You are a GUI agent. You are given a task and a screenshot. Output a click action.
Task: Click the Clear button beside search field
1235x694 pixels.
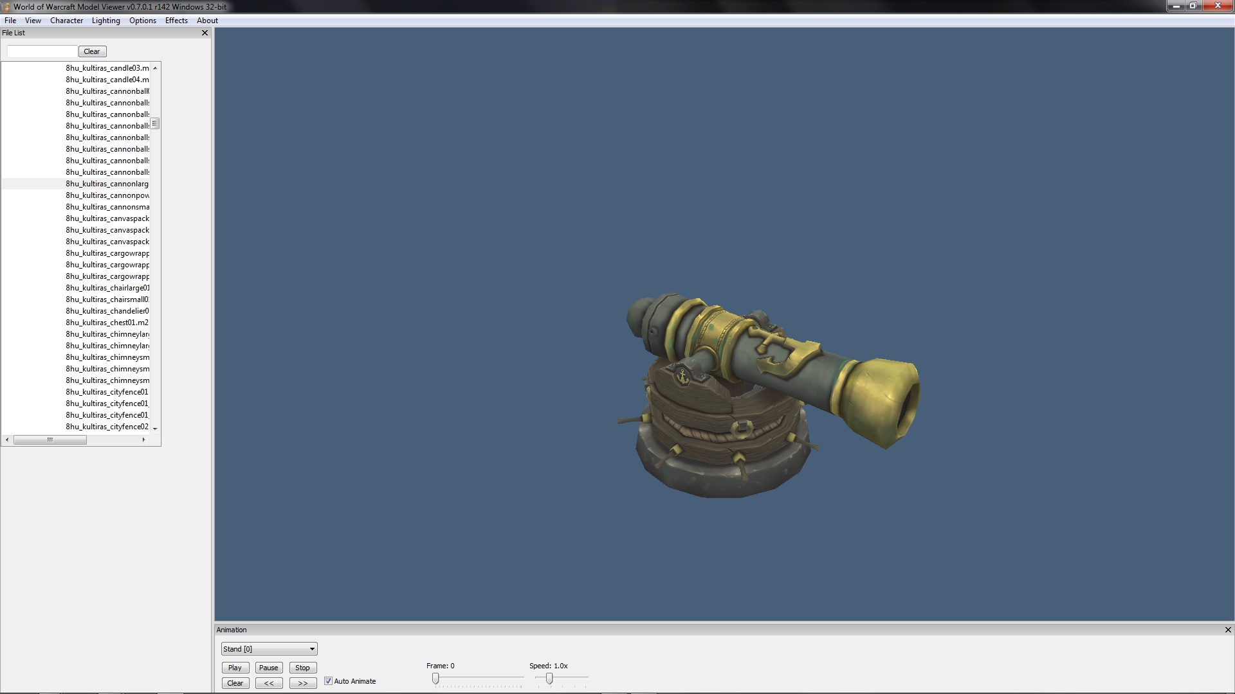[92, 51]
